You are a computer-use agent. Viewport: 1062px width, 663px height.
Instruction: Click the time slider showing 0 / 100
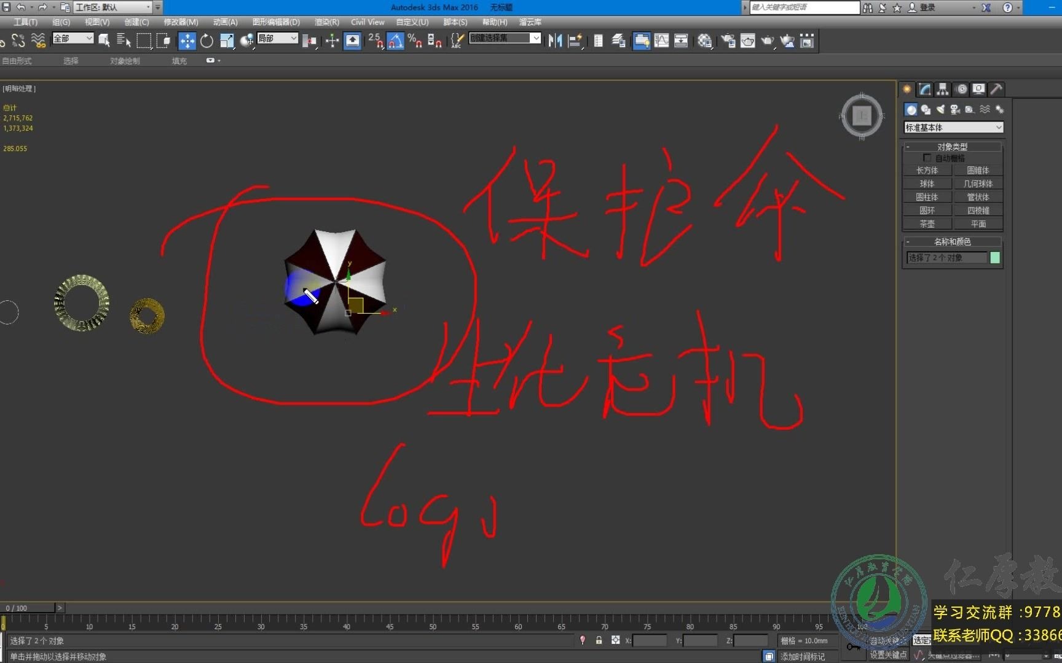coord(29,608)
